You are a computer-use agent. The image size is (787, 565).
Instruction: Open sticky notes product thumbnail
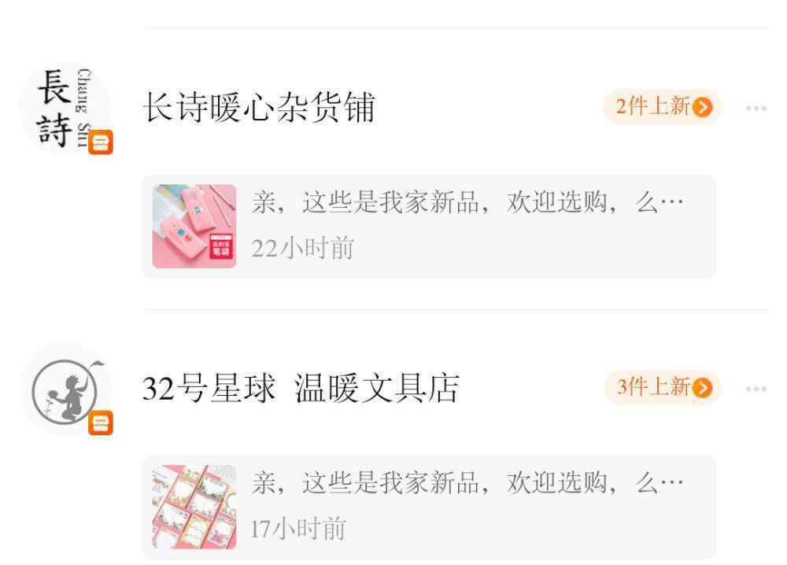[194, 507]
